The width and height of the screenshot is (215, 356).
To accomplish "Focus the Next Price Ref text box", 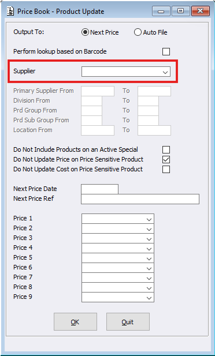I will [140, 199].
